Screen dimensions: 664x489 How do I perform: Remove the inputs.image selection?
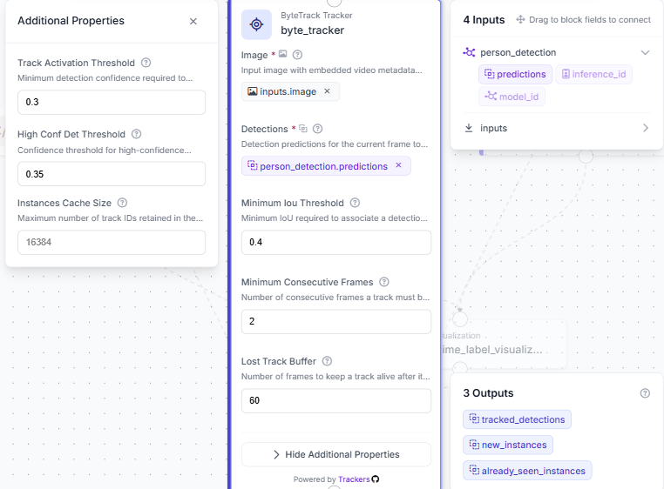(327, 91)
